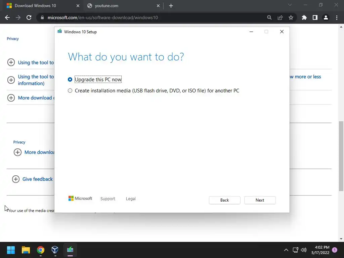The image size is (344, 258).
Task: Open the Support link in Setup
Action: [108, 199]
